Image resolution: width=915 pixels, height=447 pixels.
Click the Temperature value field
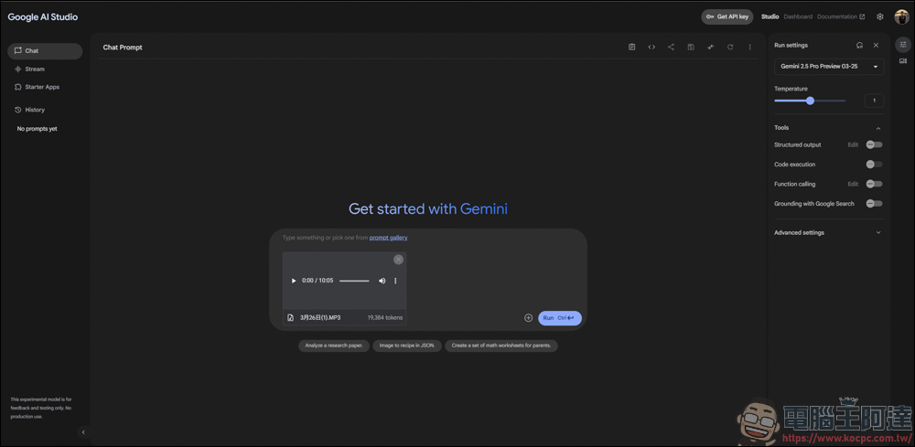click(x=874, y=101)
